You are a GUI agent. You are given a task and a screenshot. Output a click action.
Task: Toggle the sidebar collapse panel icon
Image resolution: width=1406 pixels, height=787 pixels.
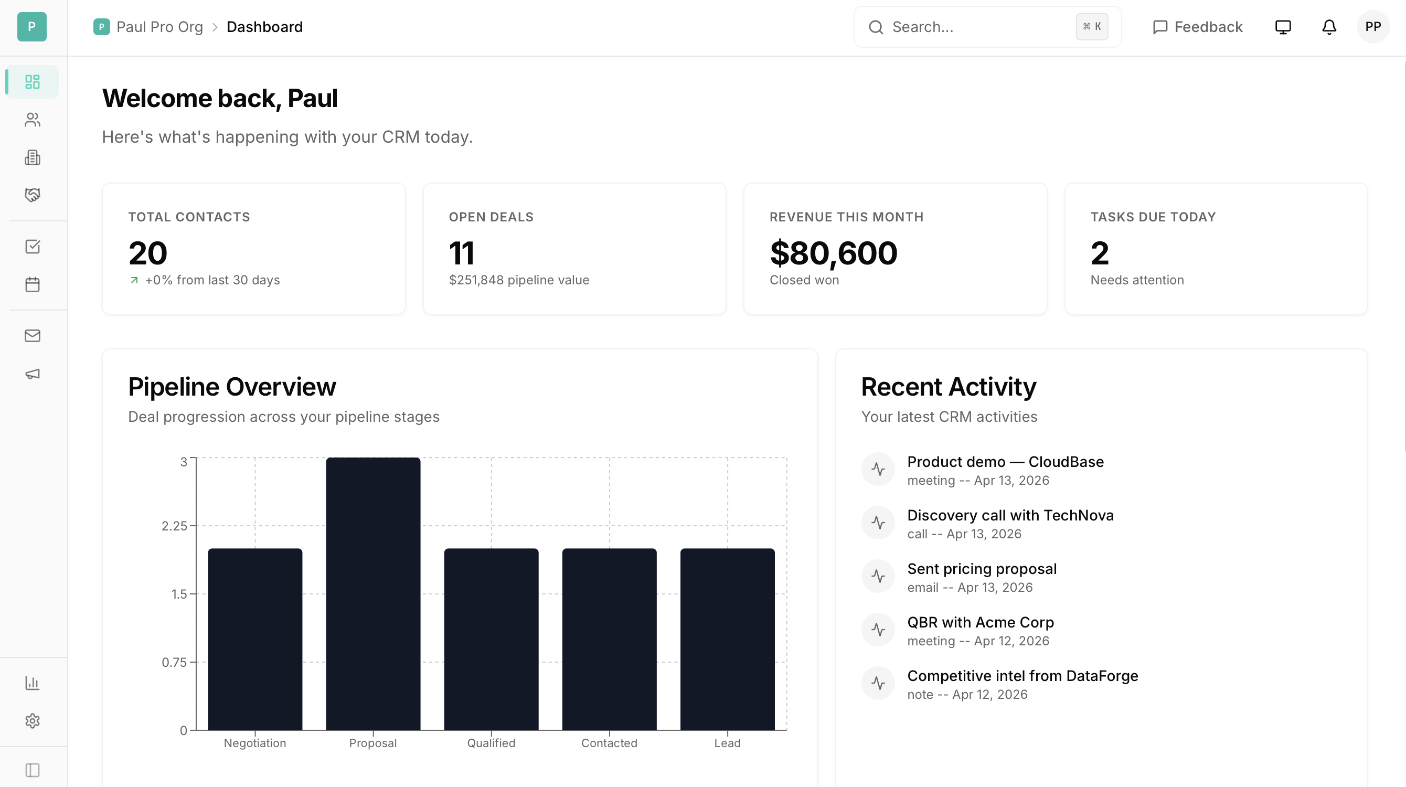32,770
